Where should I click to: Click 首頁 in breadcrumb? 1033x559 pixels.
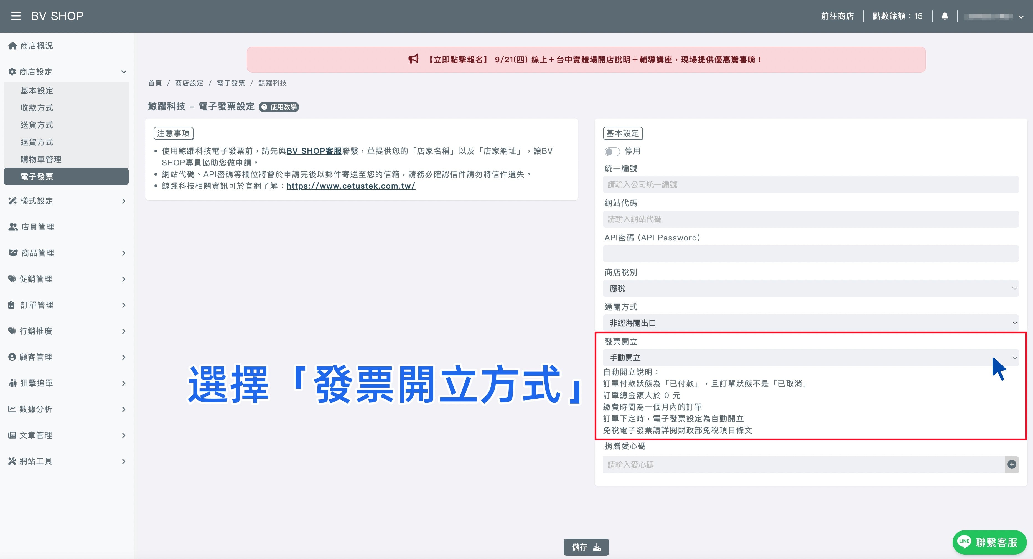155,83
